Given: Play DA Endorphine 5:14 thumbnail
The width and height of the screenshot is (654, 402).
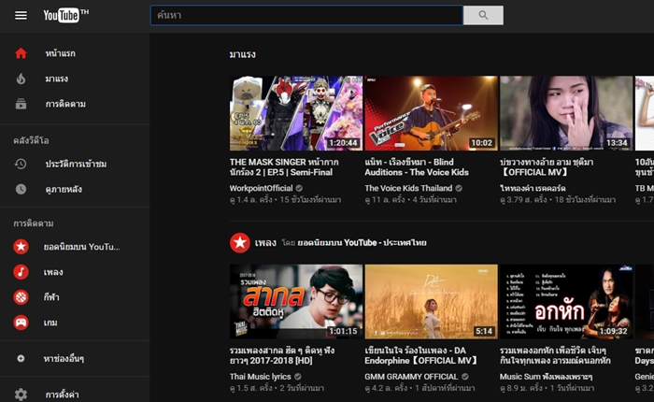Looking at the screenshot, I should [432, 301].
